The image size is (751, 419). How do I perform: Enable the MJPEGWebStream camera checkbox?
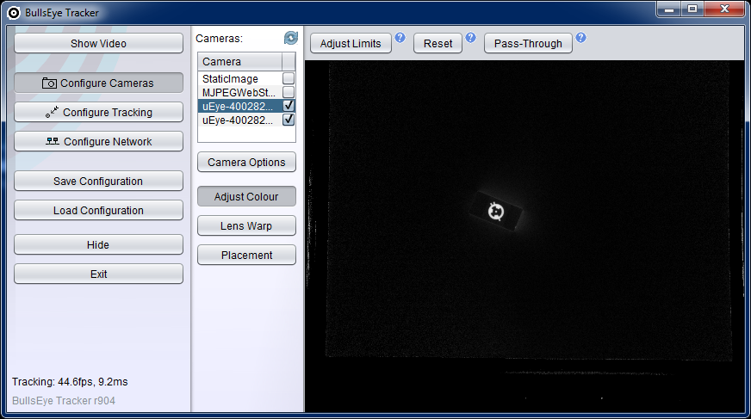pos(289,92)
